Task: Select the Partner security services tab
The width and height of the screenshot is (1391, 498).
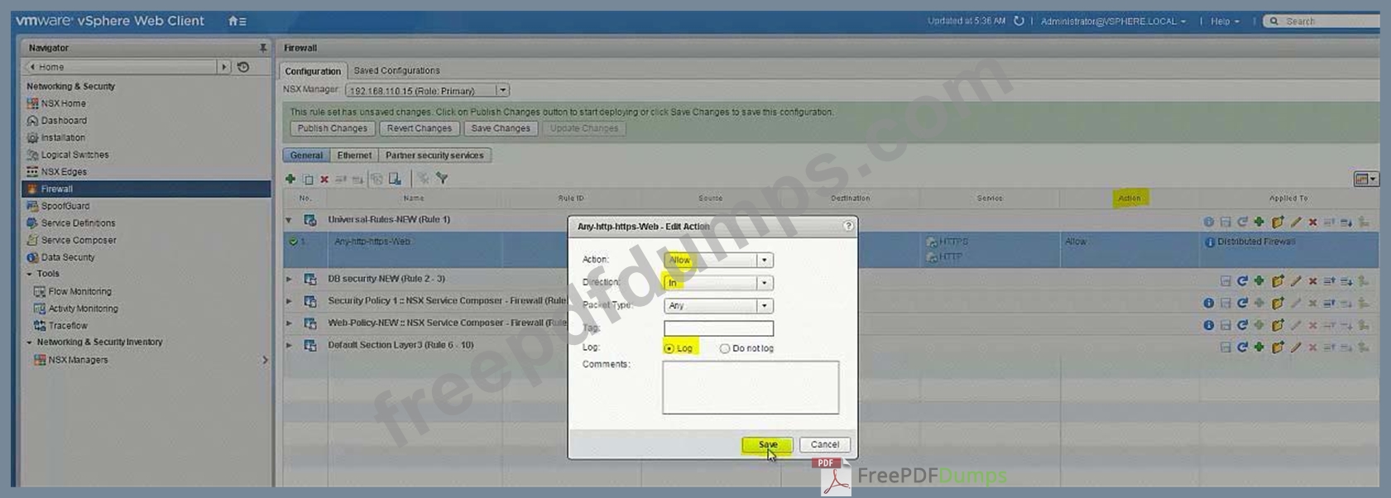Action: [x=434, y=156]
